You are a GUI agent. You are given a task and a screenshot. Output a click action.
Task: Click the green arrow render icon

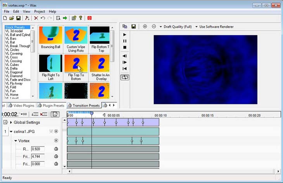pyautogui.click(x=65, y=18)
